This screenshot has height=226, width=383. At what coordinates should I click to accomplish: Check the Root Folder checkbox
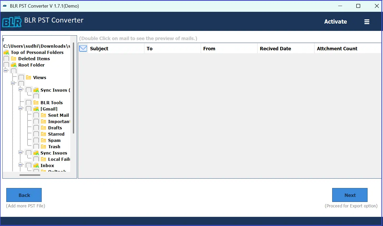tap(6, 65)
